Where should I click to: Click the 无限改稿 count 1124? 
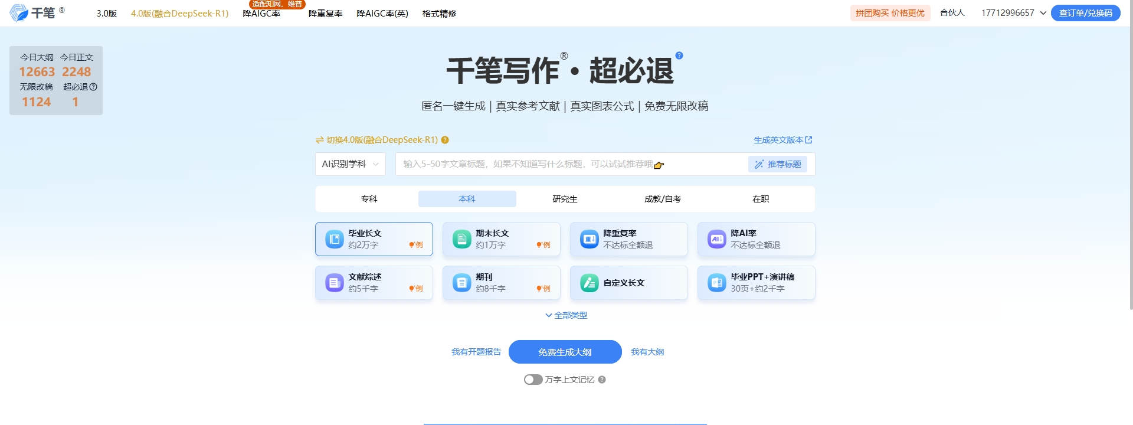37,102
